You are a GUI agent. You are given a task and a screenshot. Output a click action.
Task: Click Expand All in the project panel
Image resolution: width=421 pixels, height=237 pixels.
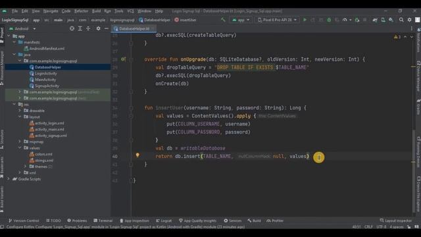tap(80, 28)
